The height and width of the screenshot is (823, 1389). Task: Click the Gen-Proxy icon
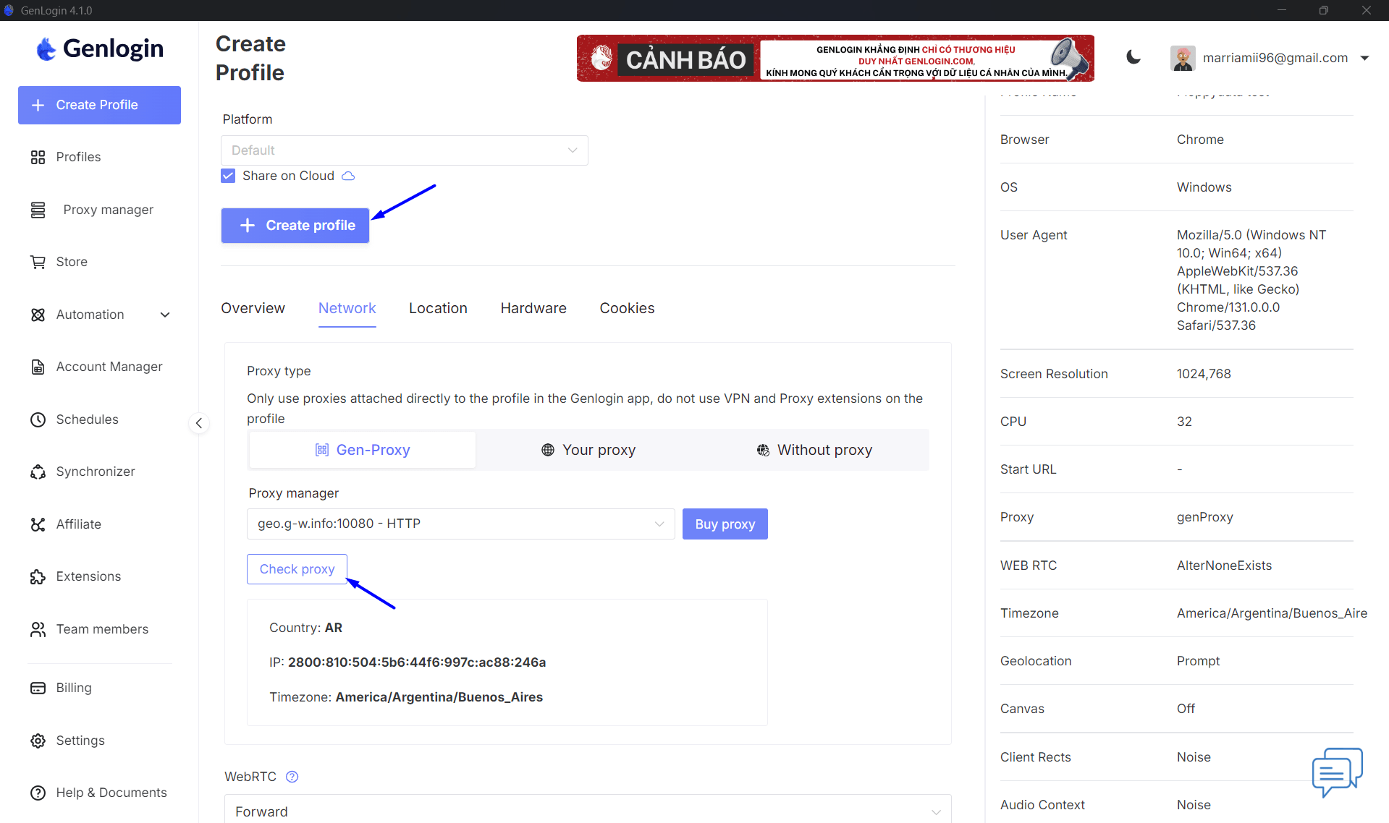coord(322,450)
